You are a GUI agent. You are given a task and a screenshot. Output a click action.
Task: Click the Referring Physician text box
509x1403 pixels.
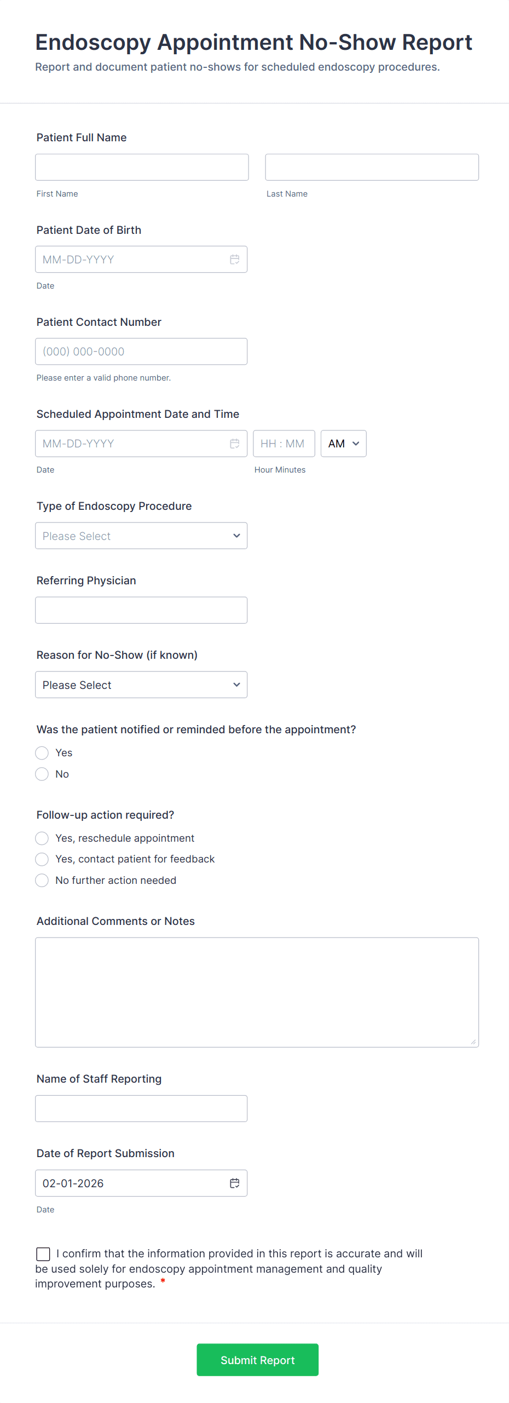141,610
